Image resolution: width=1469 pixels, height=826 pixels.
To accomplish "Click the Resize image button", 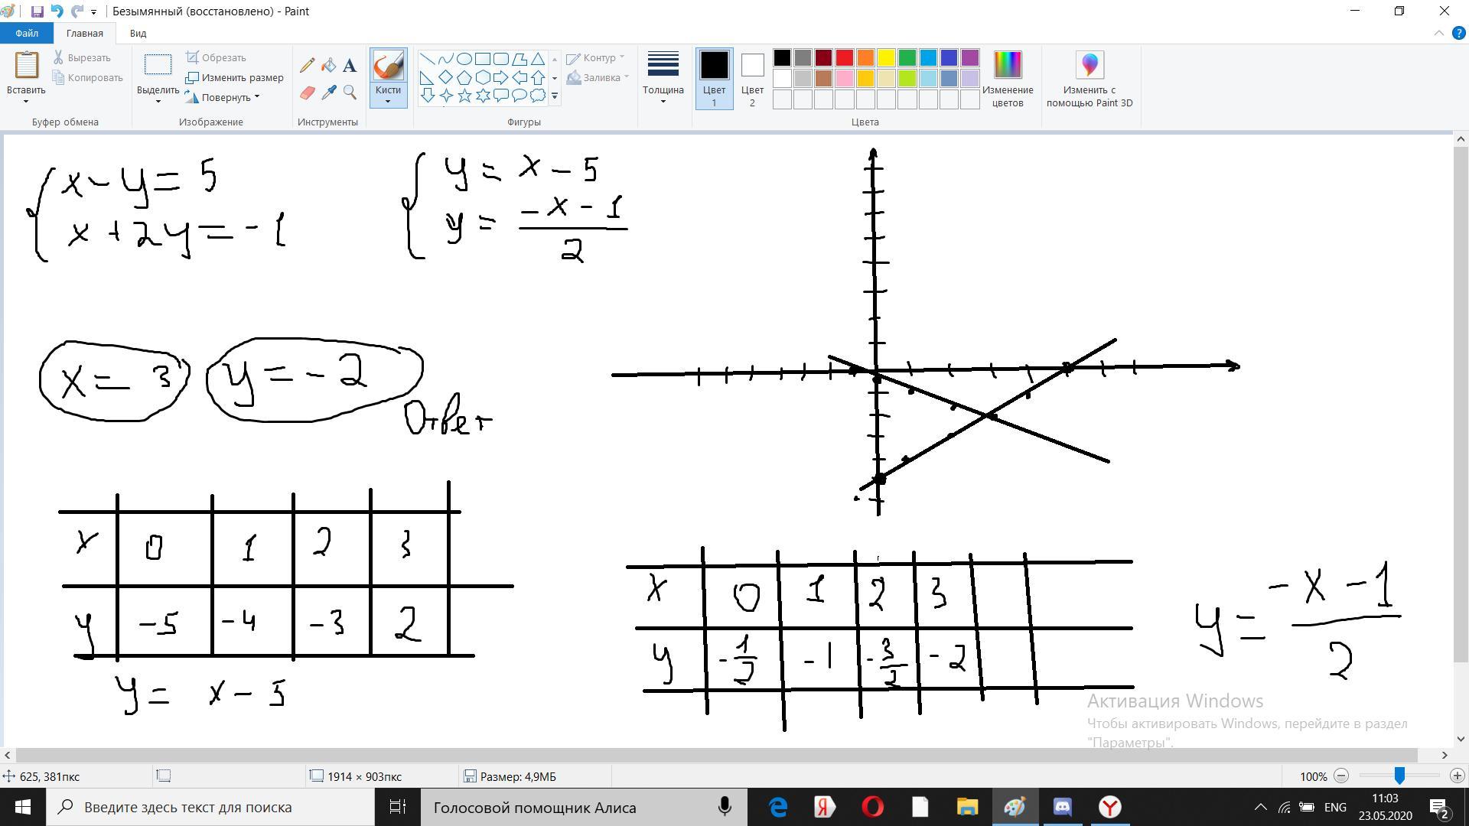I will [x=235, y=77].
